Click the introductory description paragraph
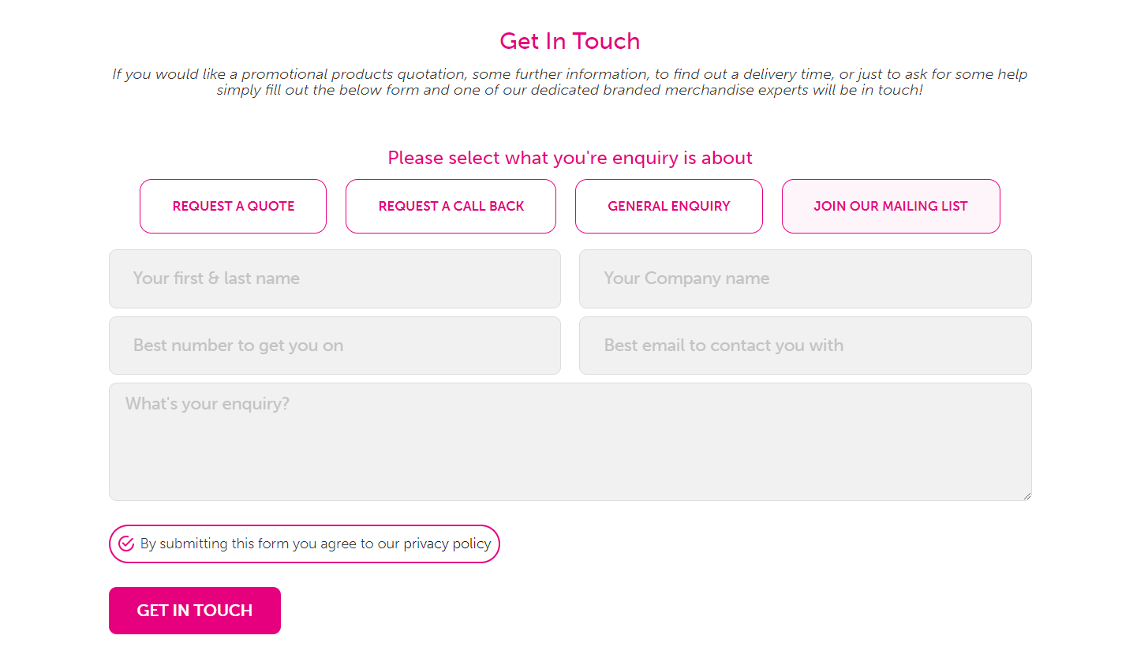 click(570, 81)
